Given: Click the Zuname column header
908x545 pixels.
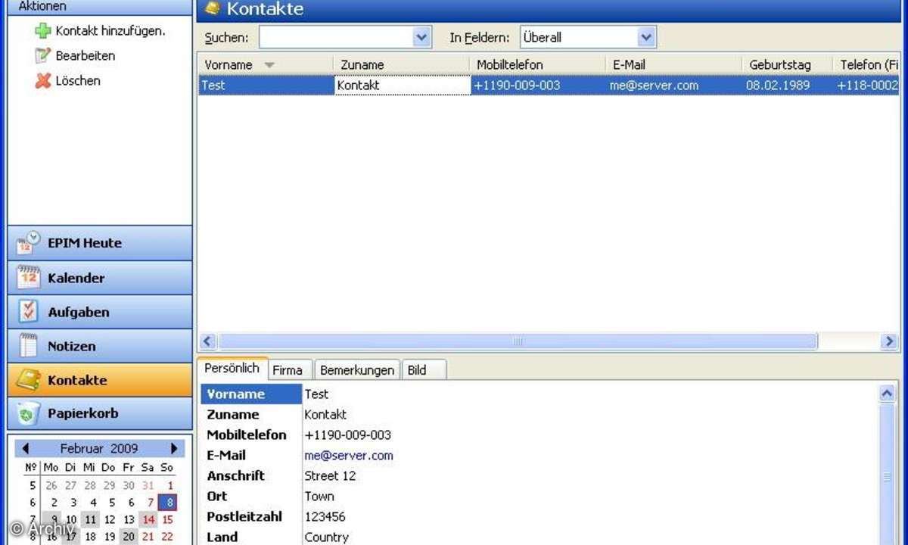Looking at the screenshot, I should point(401,65).
